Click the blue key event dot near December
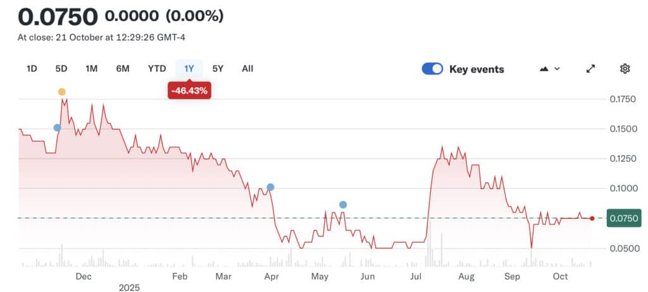 [x=57, y=128]
